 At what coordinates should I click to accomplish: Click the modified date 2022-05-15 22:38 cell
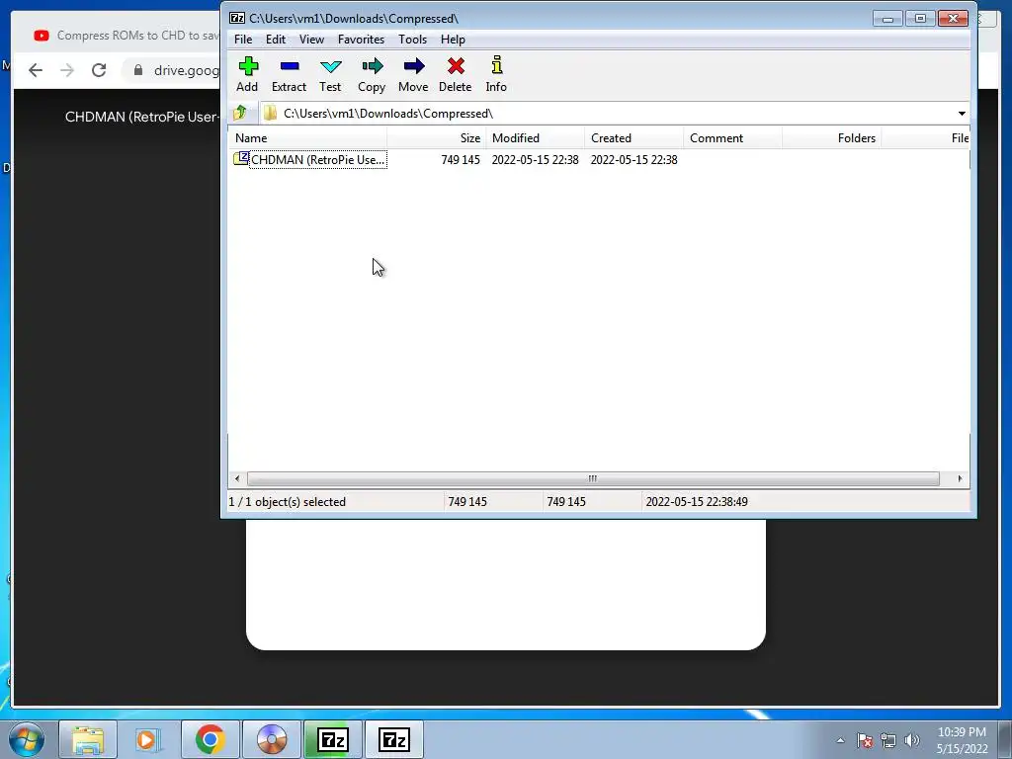click(x=535, y=160)
